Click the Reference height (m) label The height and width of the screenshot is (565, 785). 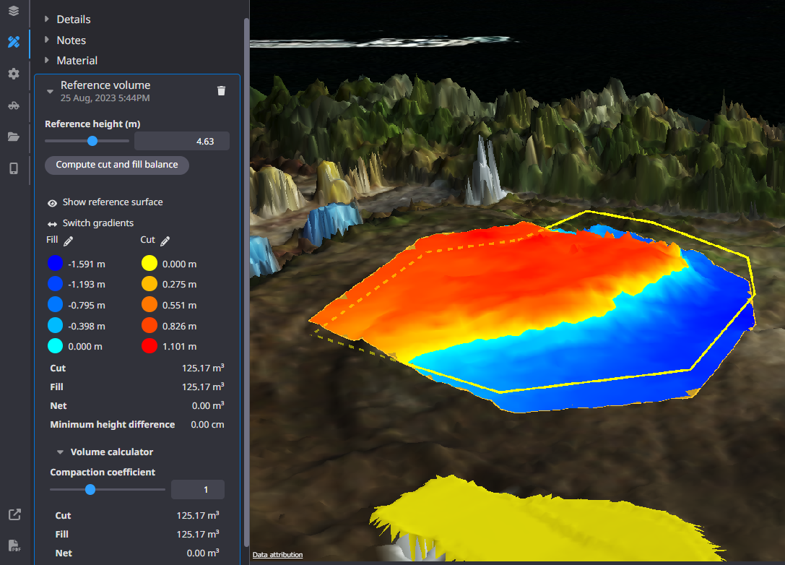(x=92, y=124)
